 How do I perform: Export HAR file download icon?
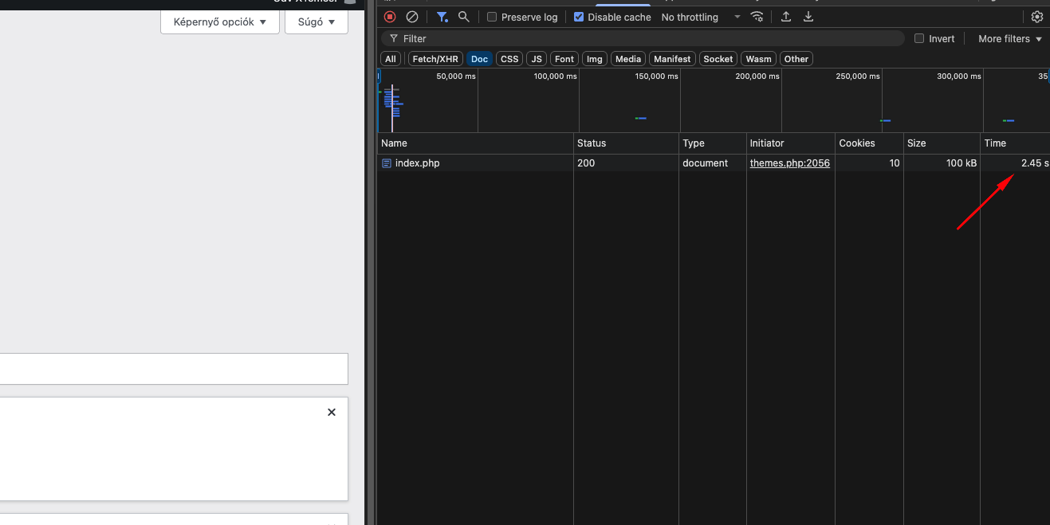point(808,17)
